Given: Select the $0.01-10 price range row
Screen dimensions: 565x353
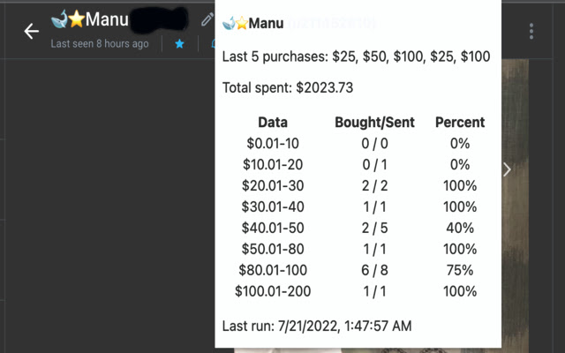Looking at the screenshot, I should [x=273, y=144].
